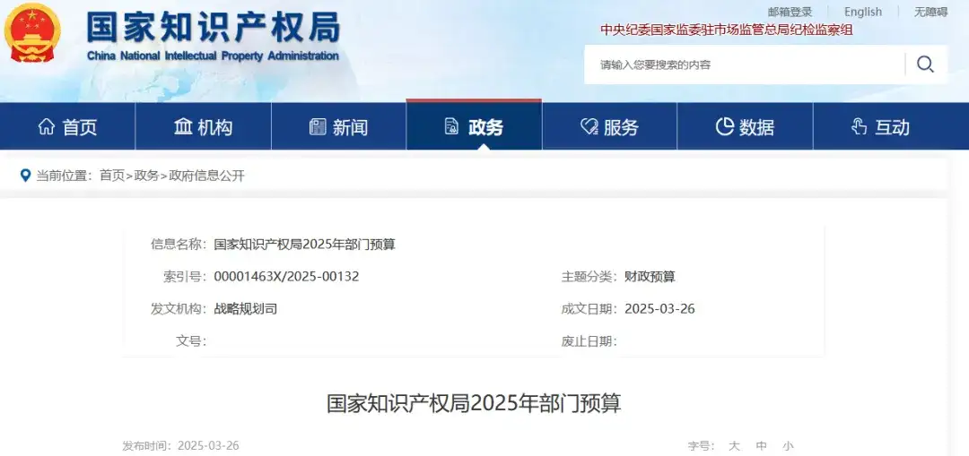
Task: Open the 服务 navigation tab
Action: [x=609, y=126]
